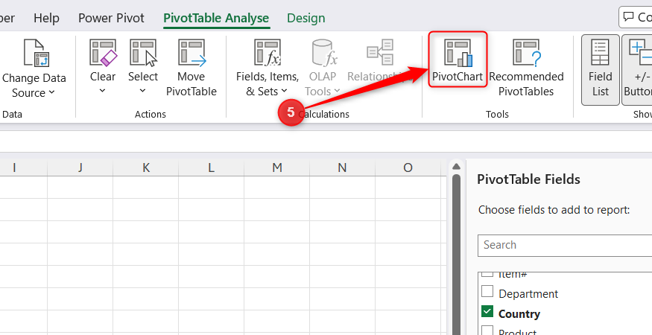Viewport: 652px width, 335px height.
Task: Check the Department field checkbox
Action: (487, 291)
